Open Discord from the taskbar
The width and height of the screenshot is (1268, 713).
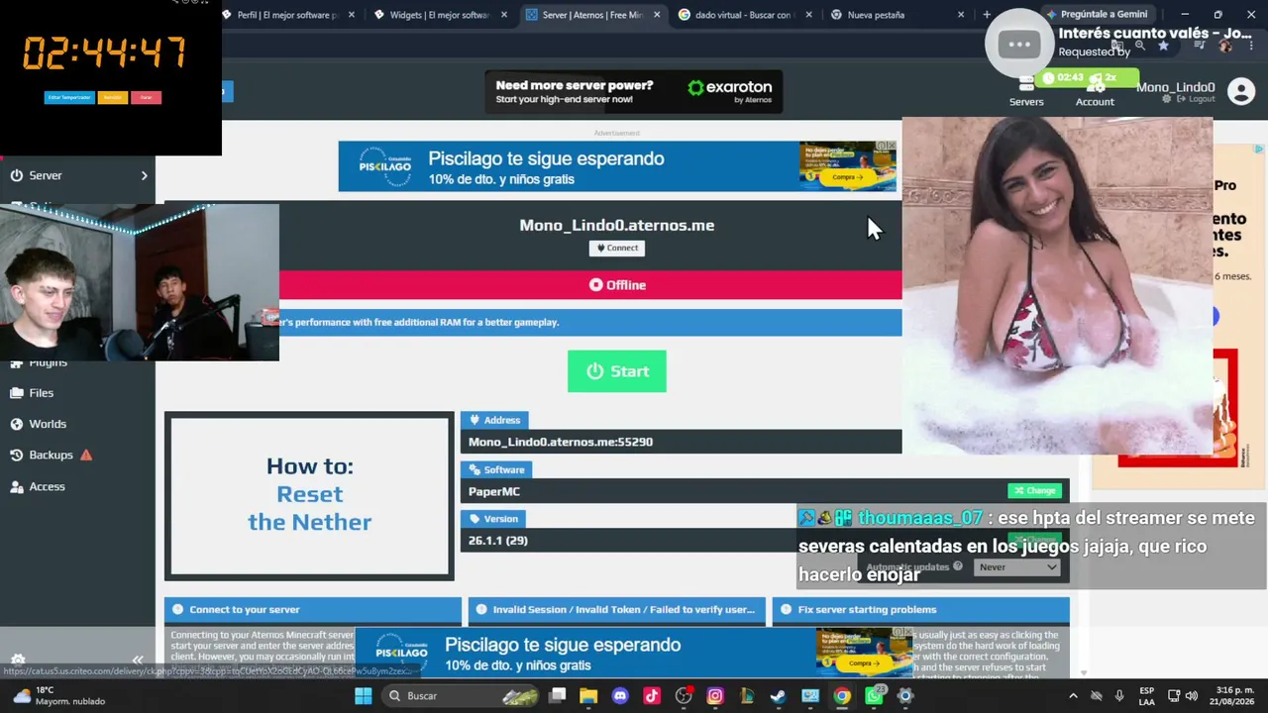pyautogui.click(x=620, y=696)
